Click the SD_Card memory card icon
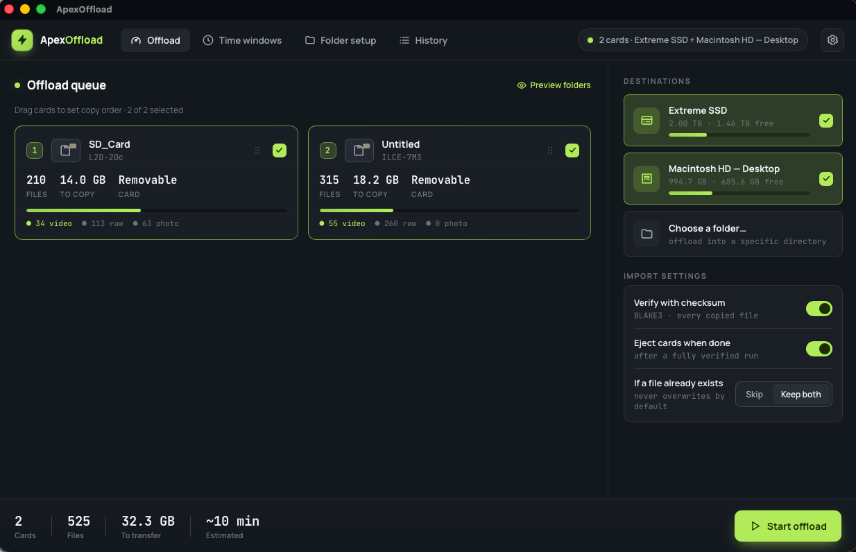This screenshot has width=856, height=552. pos(66,150)
